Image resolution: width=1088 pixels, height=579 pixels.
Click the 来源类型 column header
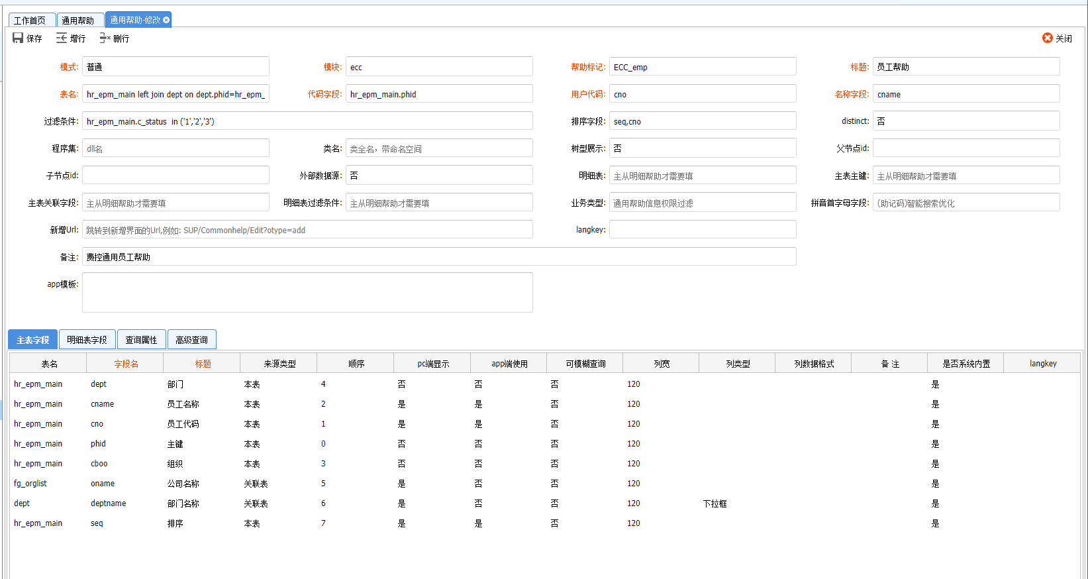[279, 363]
